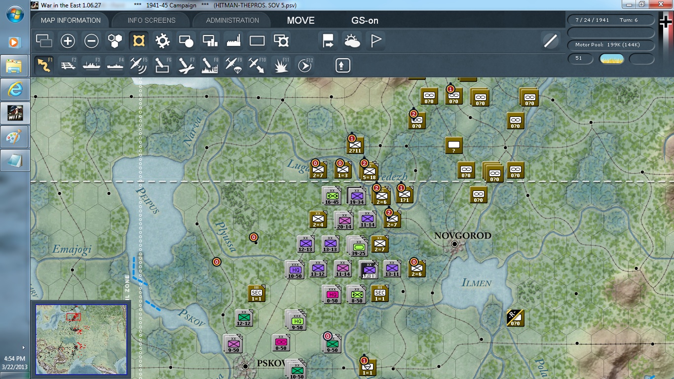Viewport: 674px width, 379px height.
Task: Click the Pskov city marker
Action: (x=245, y=366)
